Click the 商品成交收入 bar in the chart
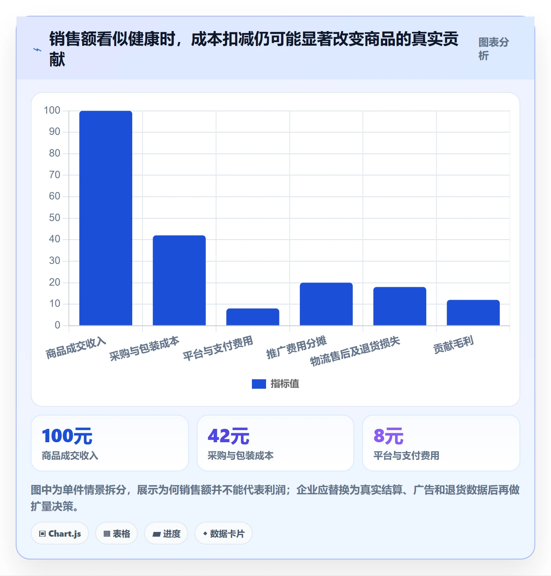Viewport: 551px width, 576px height. 106,218
